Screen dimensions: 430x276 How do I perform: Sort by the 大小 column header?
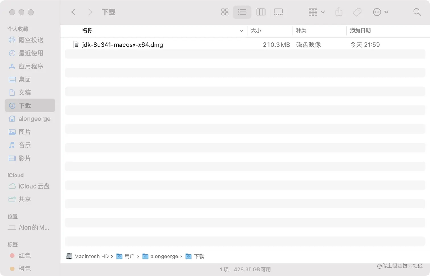[x=256, y=30]
